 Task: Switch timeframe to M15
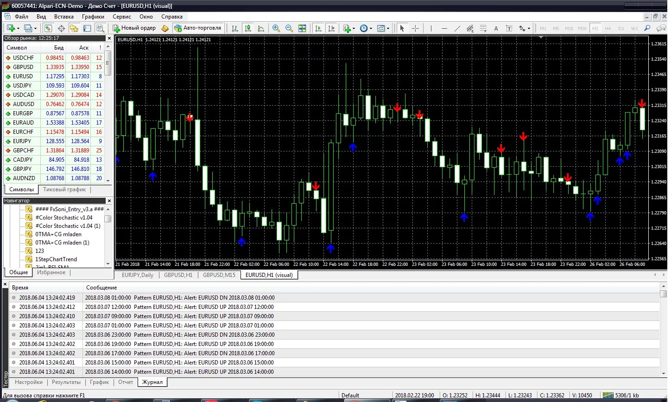coord(569,28)
